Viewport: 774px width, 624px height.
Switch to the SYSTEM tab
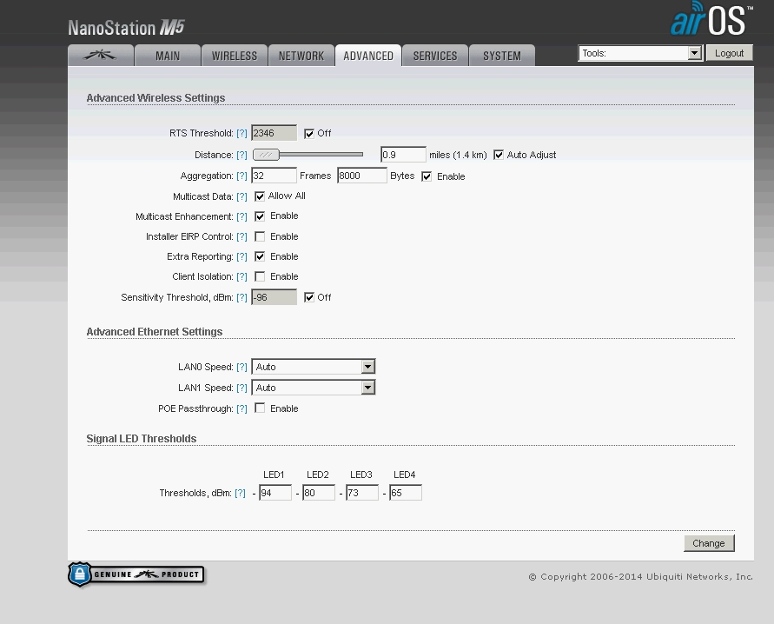(x=502, y=56)
